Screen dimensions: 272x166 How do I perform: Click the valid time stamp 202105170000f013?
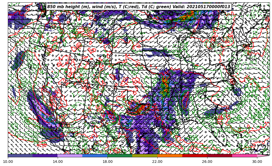pyautogui.click(x=208, y=7)
